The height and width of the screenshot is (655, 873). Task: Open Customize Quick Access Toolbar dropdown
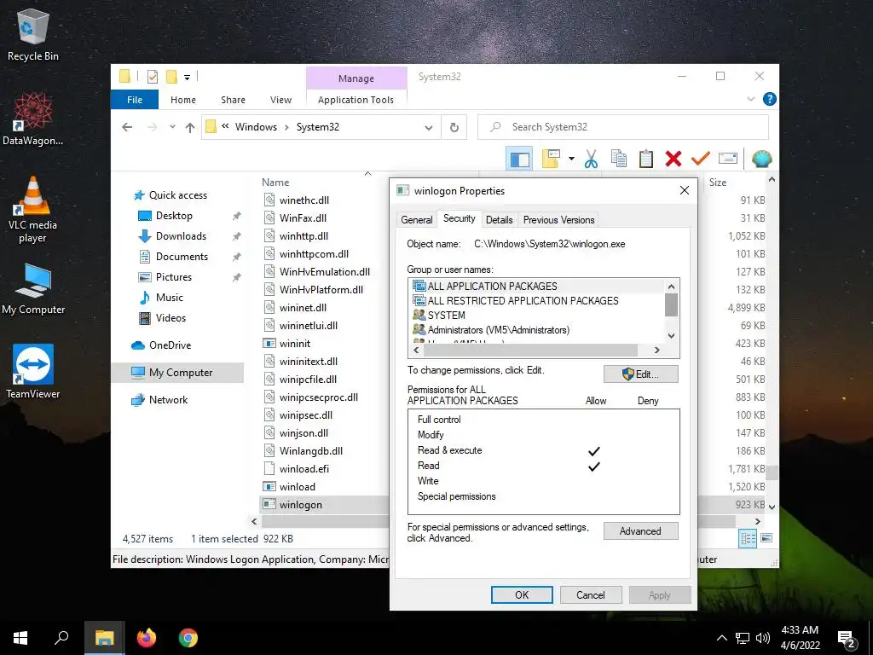[x=187, y=78]
